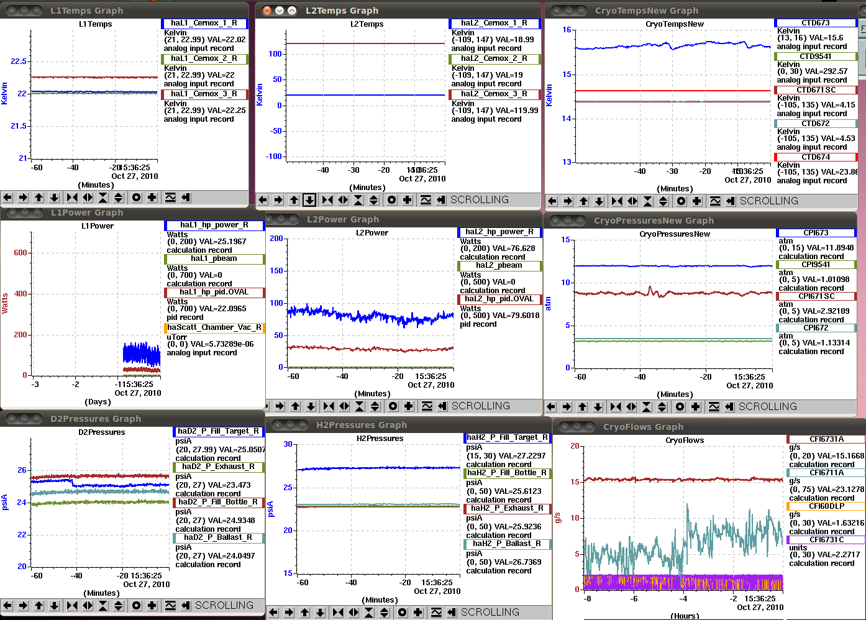Toggle scrolling mode in D2Pressures toolbar
The image size is (866, 620).
186,606
